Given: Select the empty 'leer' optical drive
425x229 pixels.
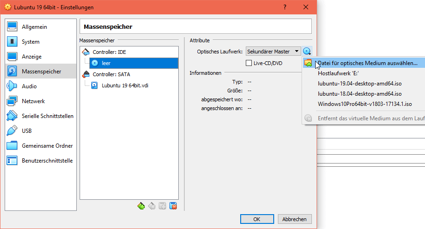Looking at the screenshot, I should (134, 63).
